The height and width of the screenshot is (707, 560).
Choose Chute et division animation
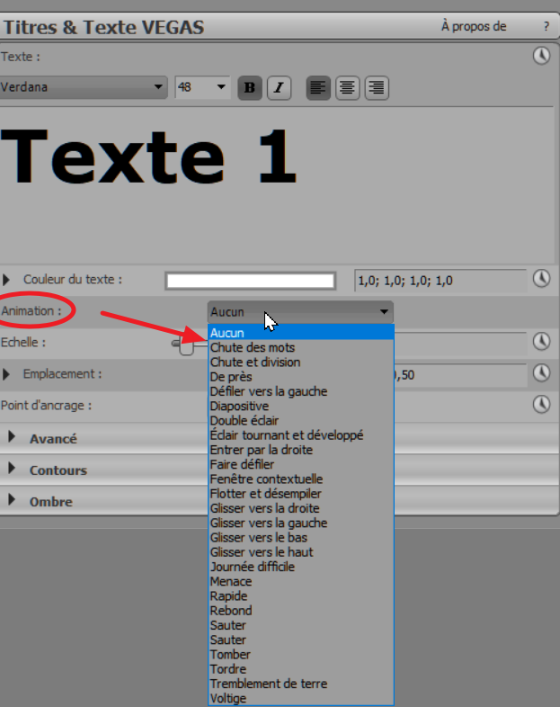coord(301,362)
